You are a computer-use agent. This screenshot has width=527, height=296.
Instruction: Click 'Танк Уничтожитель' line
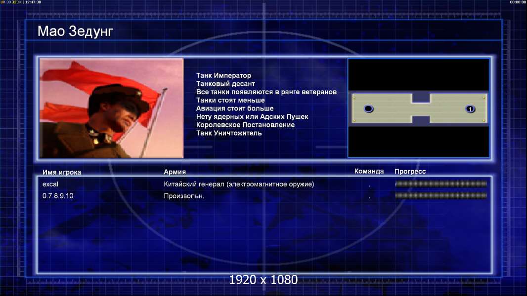229,133
